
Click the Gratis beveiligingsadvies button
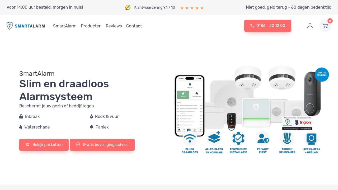pyautogui.click(x=102, y=145)
